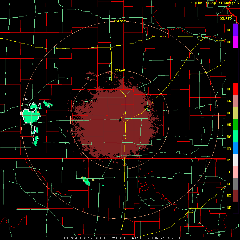
Task: Click the "ND" legend label
Action: (x=229, y=207)
